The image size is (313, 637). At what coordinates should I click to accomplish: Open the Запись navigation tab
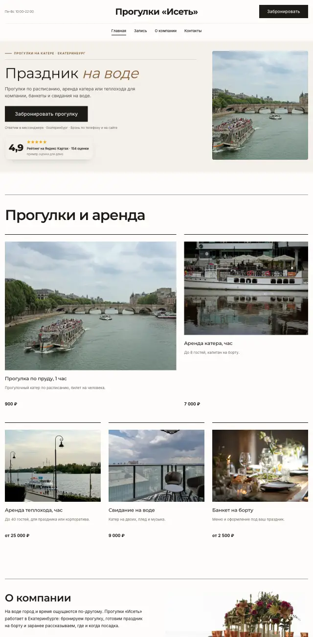[x=140, y=31]
